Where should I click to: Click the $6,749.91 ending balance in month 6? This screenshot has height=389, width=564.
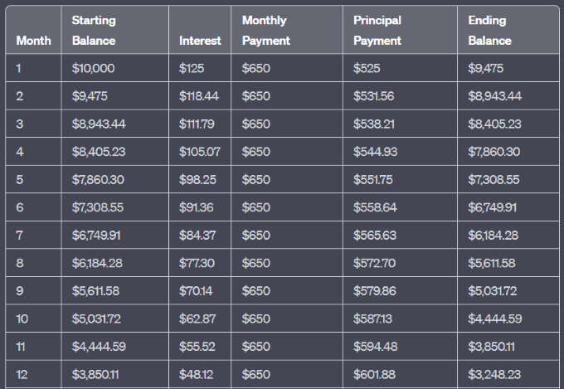click(x=508, y=207)
